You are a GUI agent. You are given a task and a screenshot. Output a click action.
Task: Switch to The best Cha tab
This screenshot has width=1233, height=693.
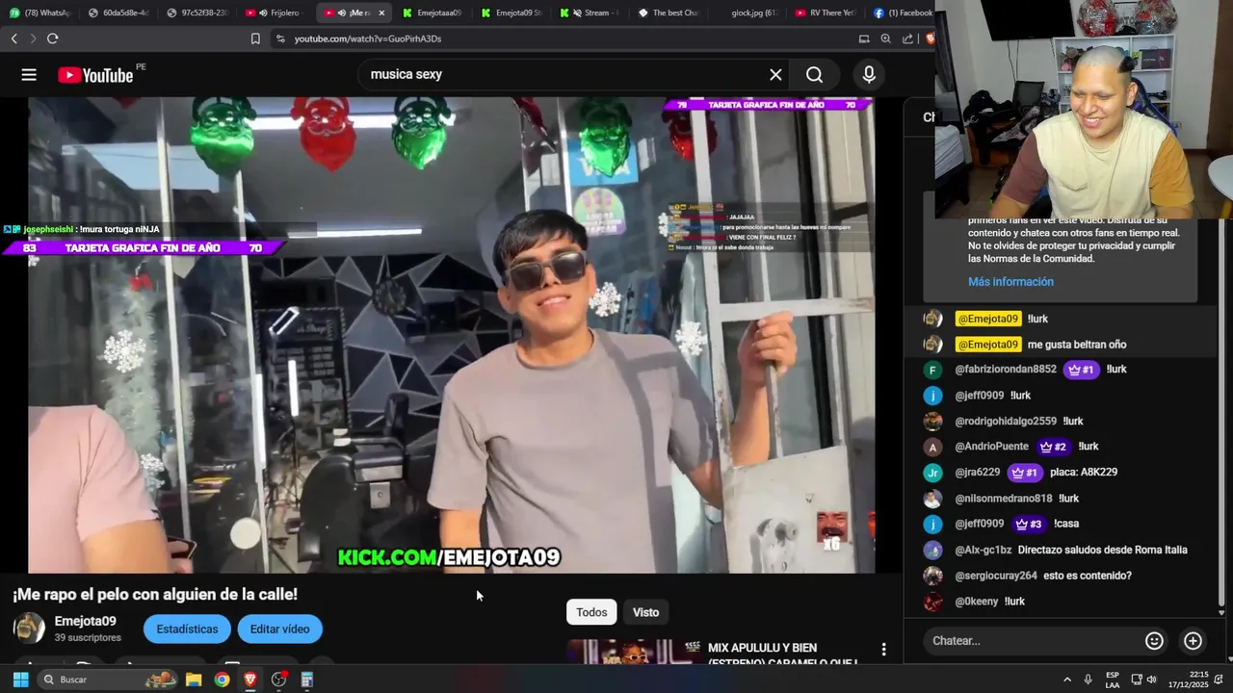[668, 13]
